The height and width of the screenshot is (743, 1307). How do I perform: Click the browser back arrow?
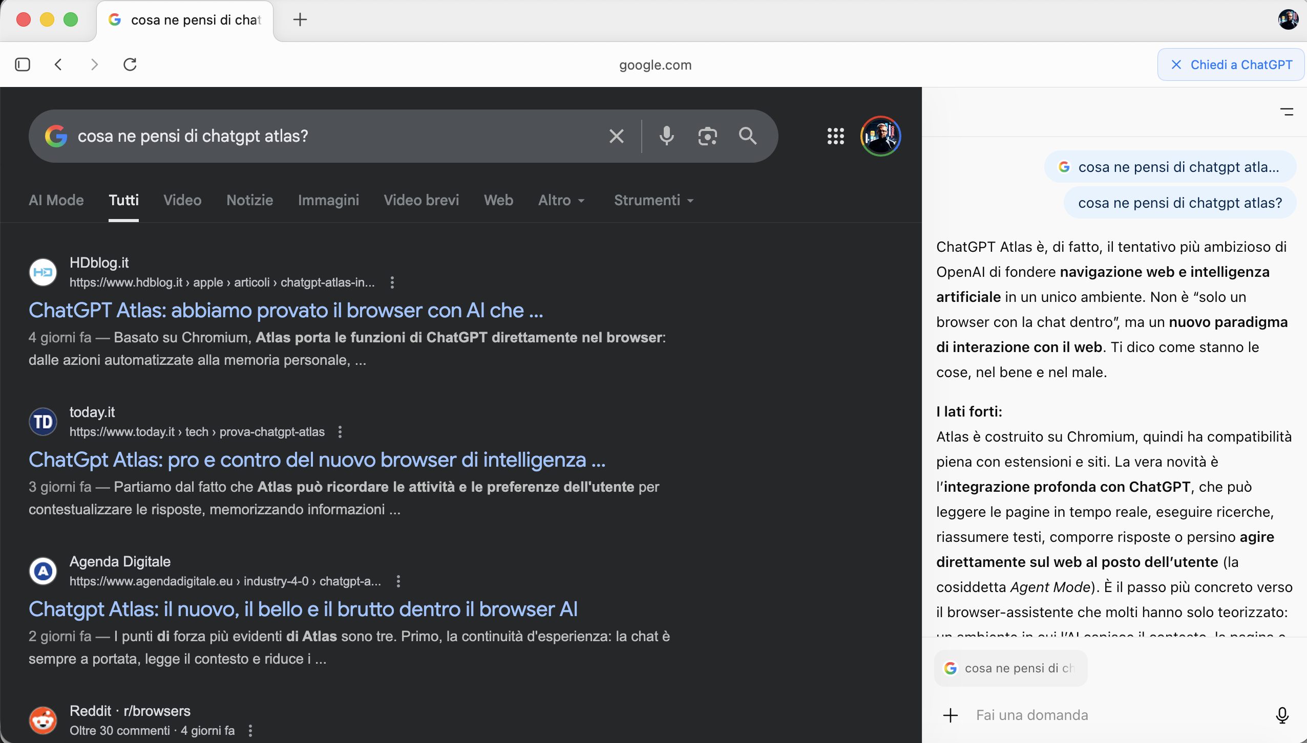58,64
